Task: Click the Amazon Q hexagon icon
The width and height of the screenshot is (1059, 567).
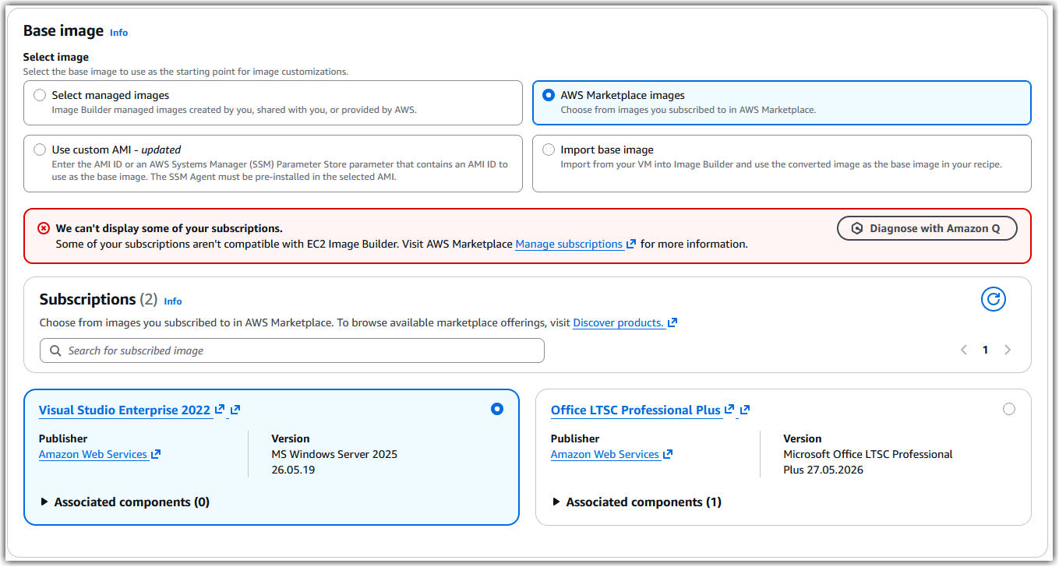Action: [x=857, y=228]
